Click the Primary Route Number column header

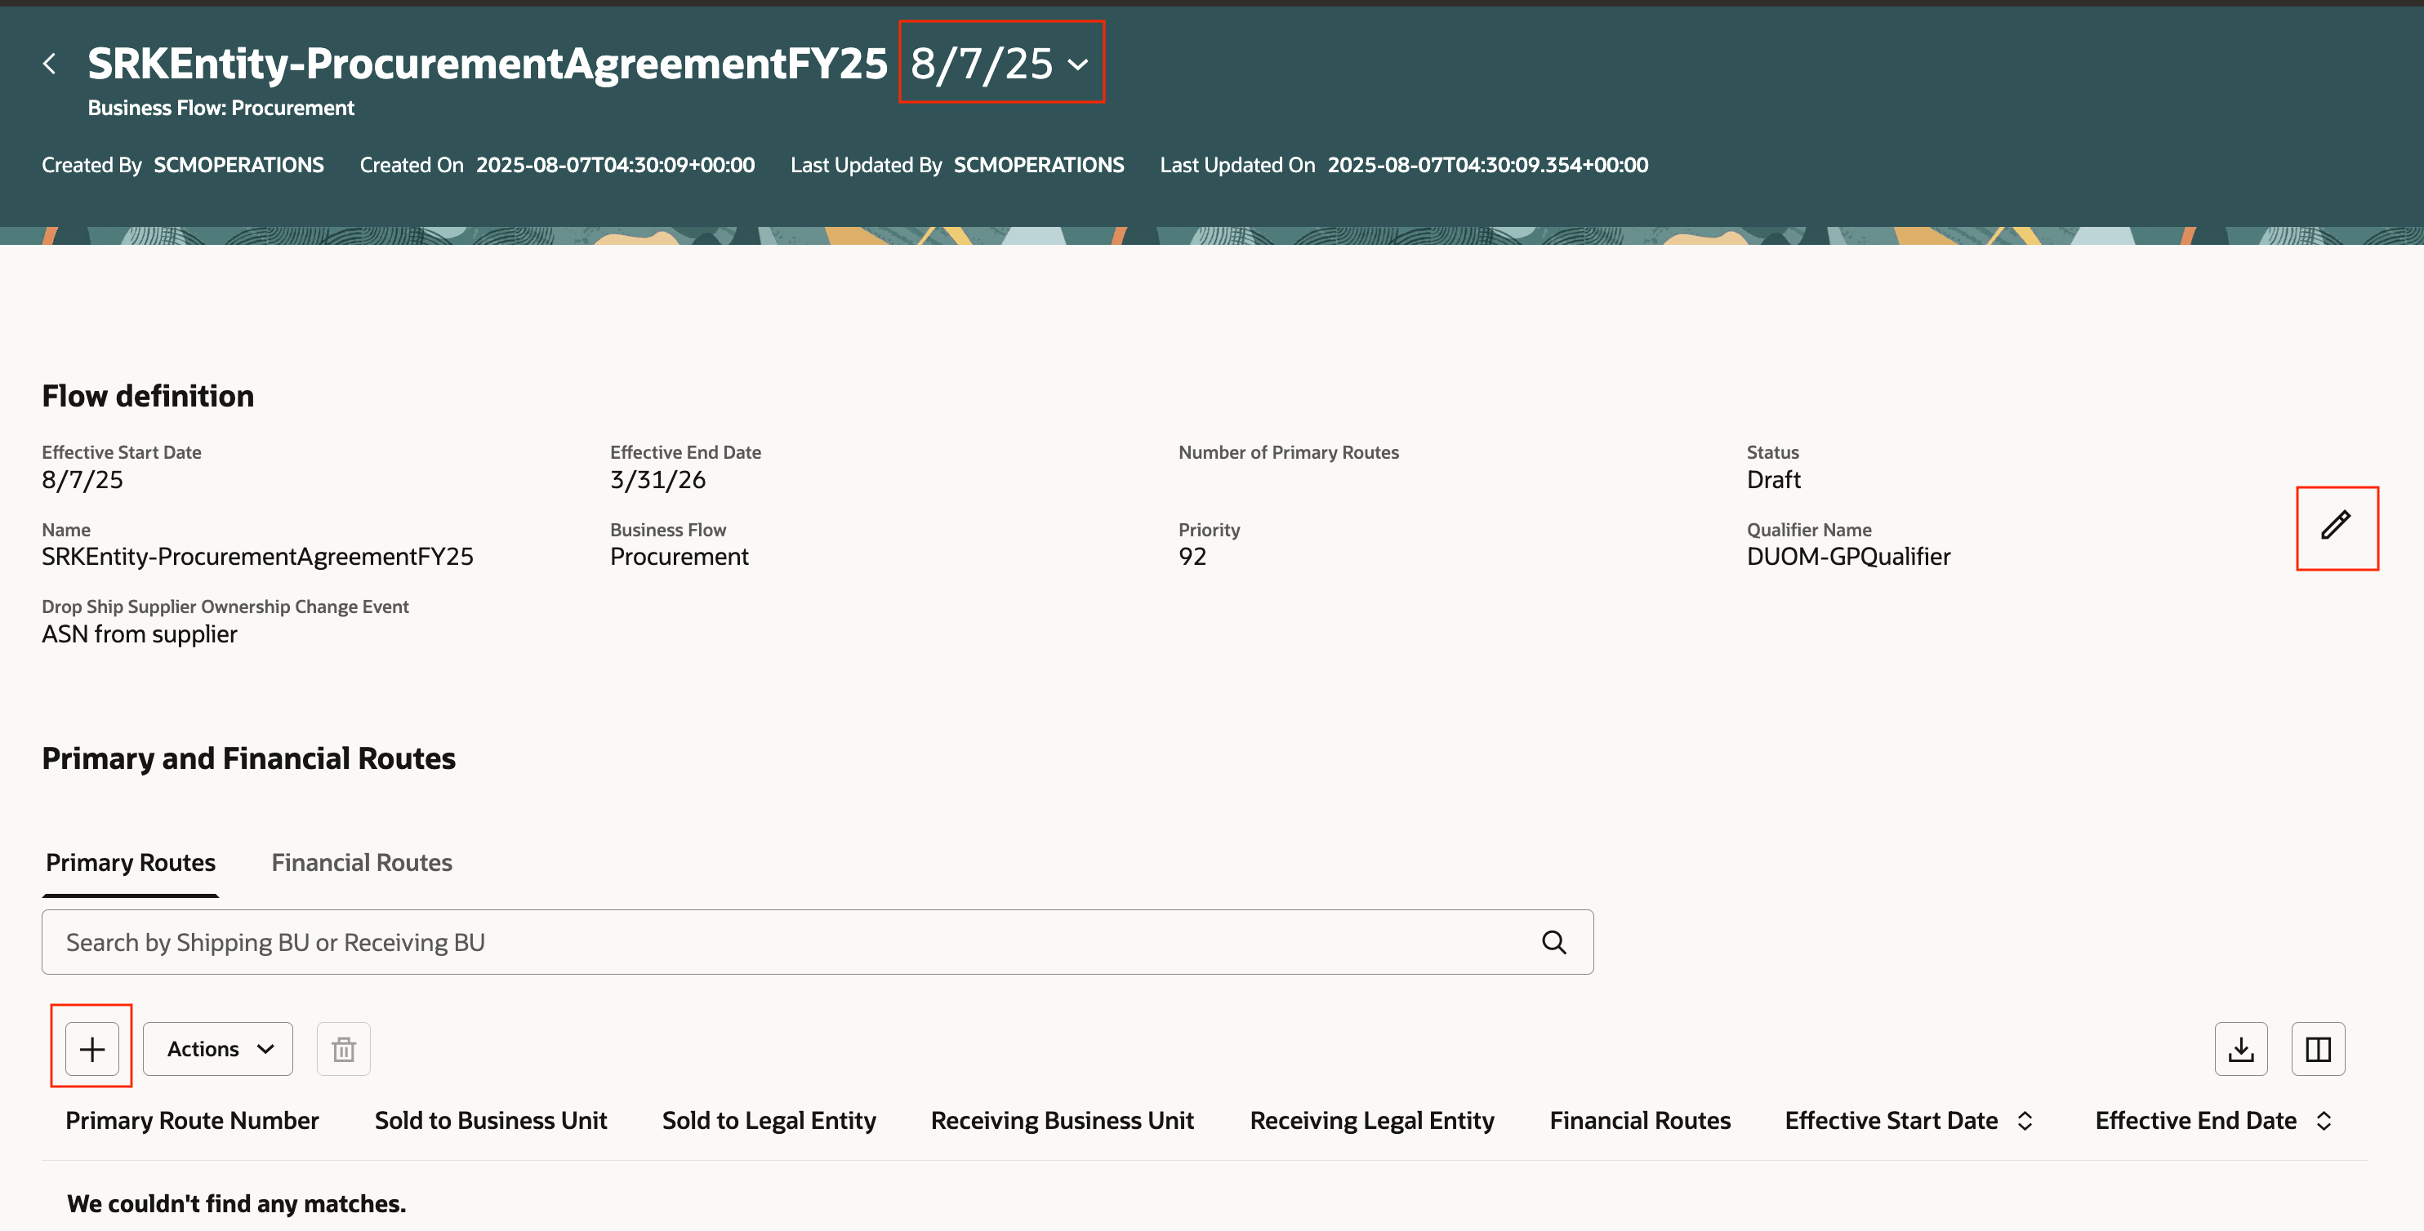click(192, 1120)
